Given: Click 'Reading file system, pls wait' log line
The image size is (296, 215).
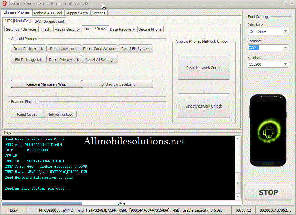Looking at the screenshot, I should (38, 188).
